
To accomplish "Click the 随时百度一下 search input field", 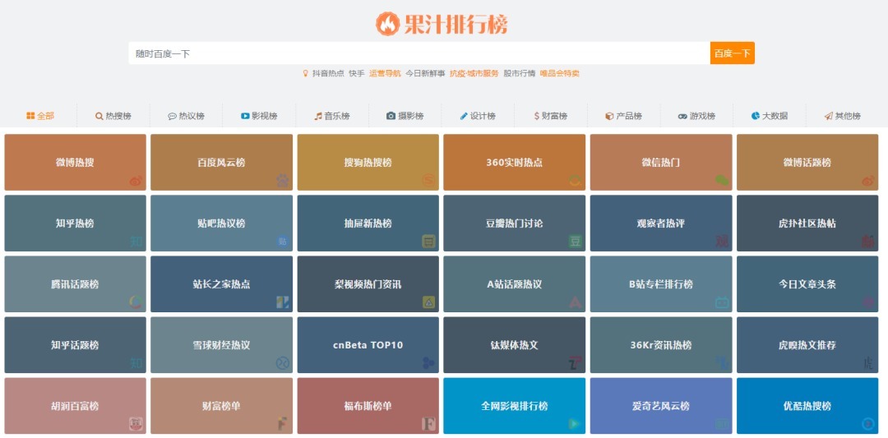I will (x=419, y=53).
